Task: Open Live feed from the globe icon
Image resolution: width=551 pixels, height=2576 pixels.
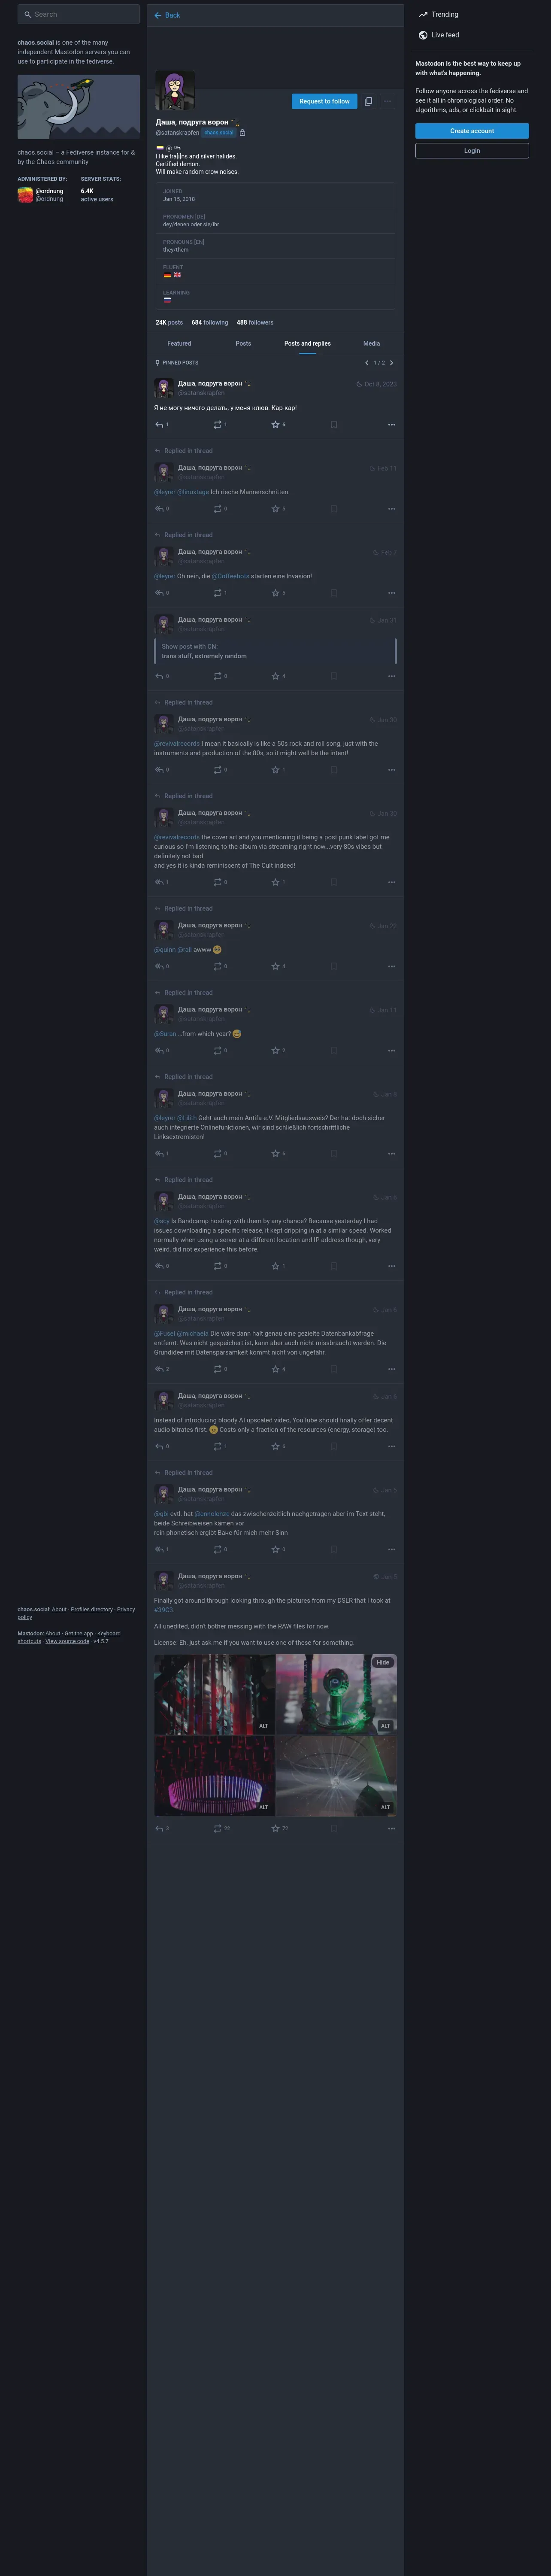Action: (x=423, y=35)
